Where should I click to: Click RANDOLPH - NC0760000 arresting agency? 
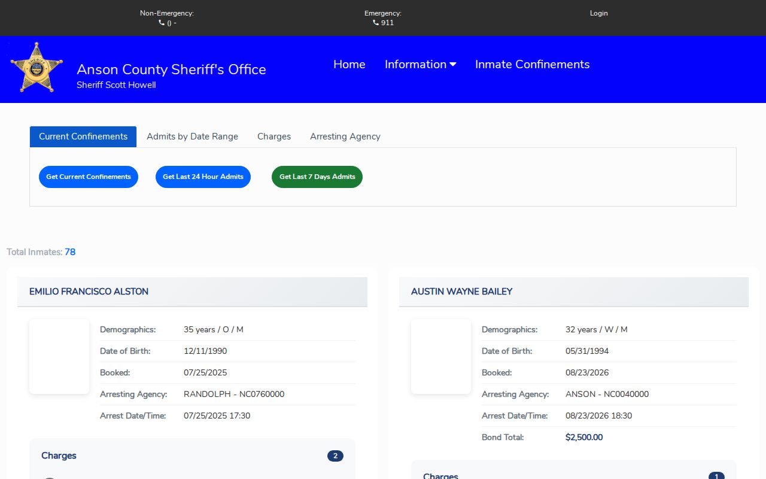[234, 394]
